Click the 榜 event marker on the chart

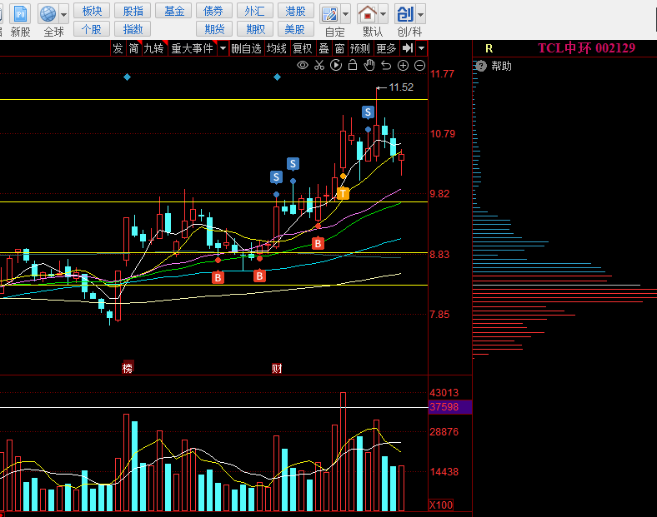click(x=128, y=368)
